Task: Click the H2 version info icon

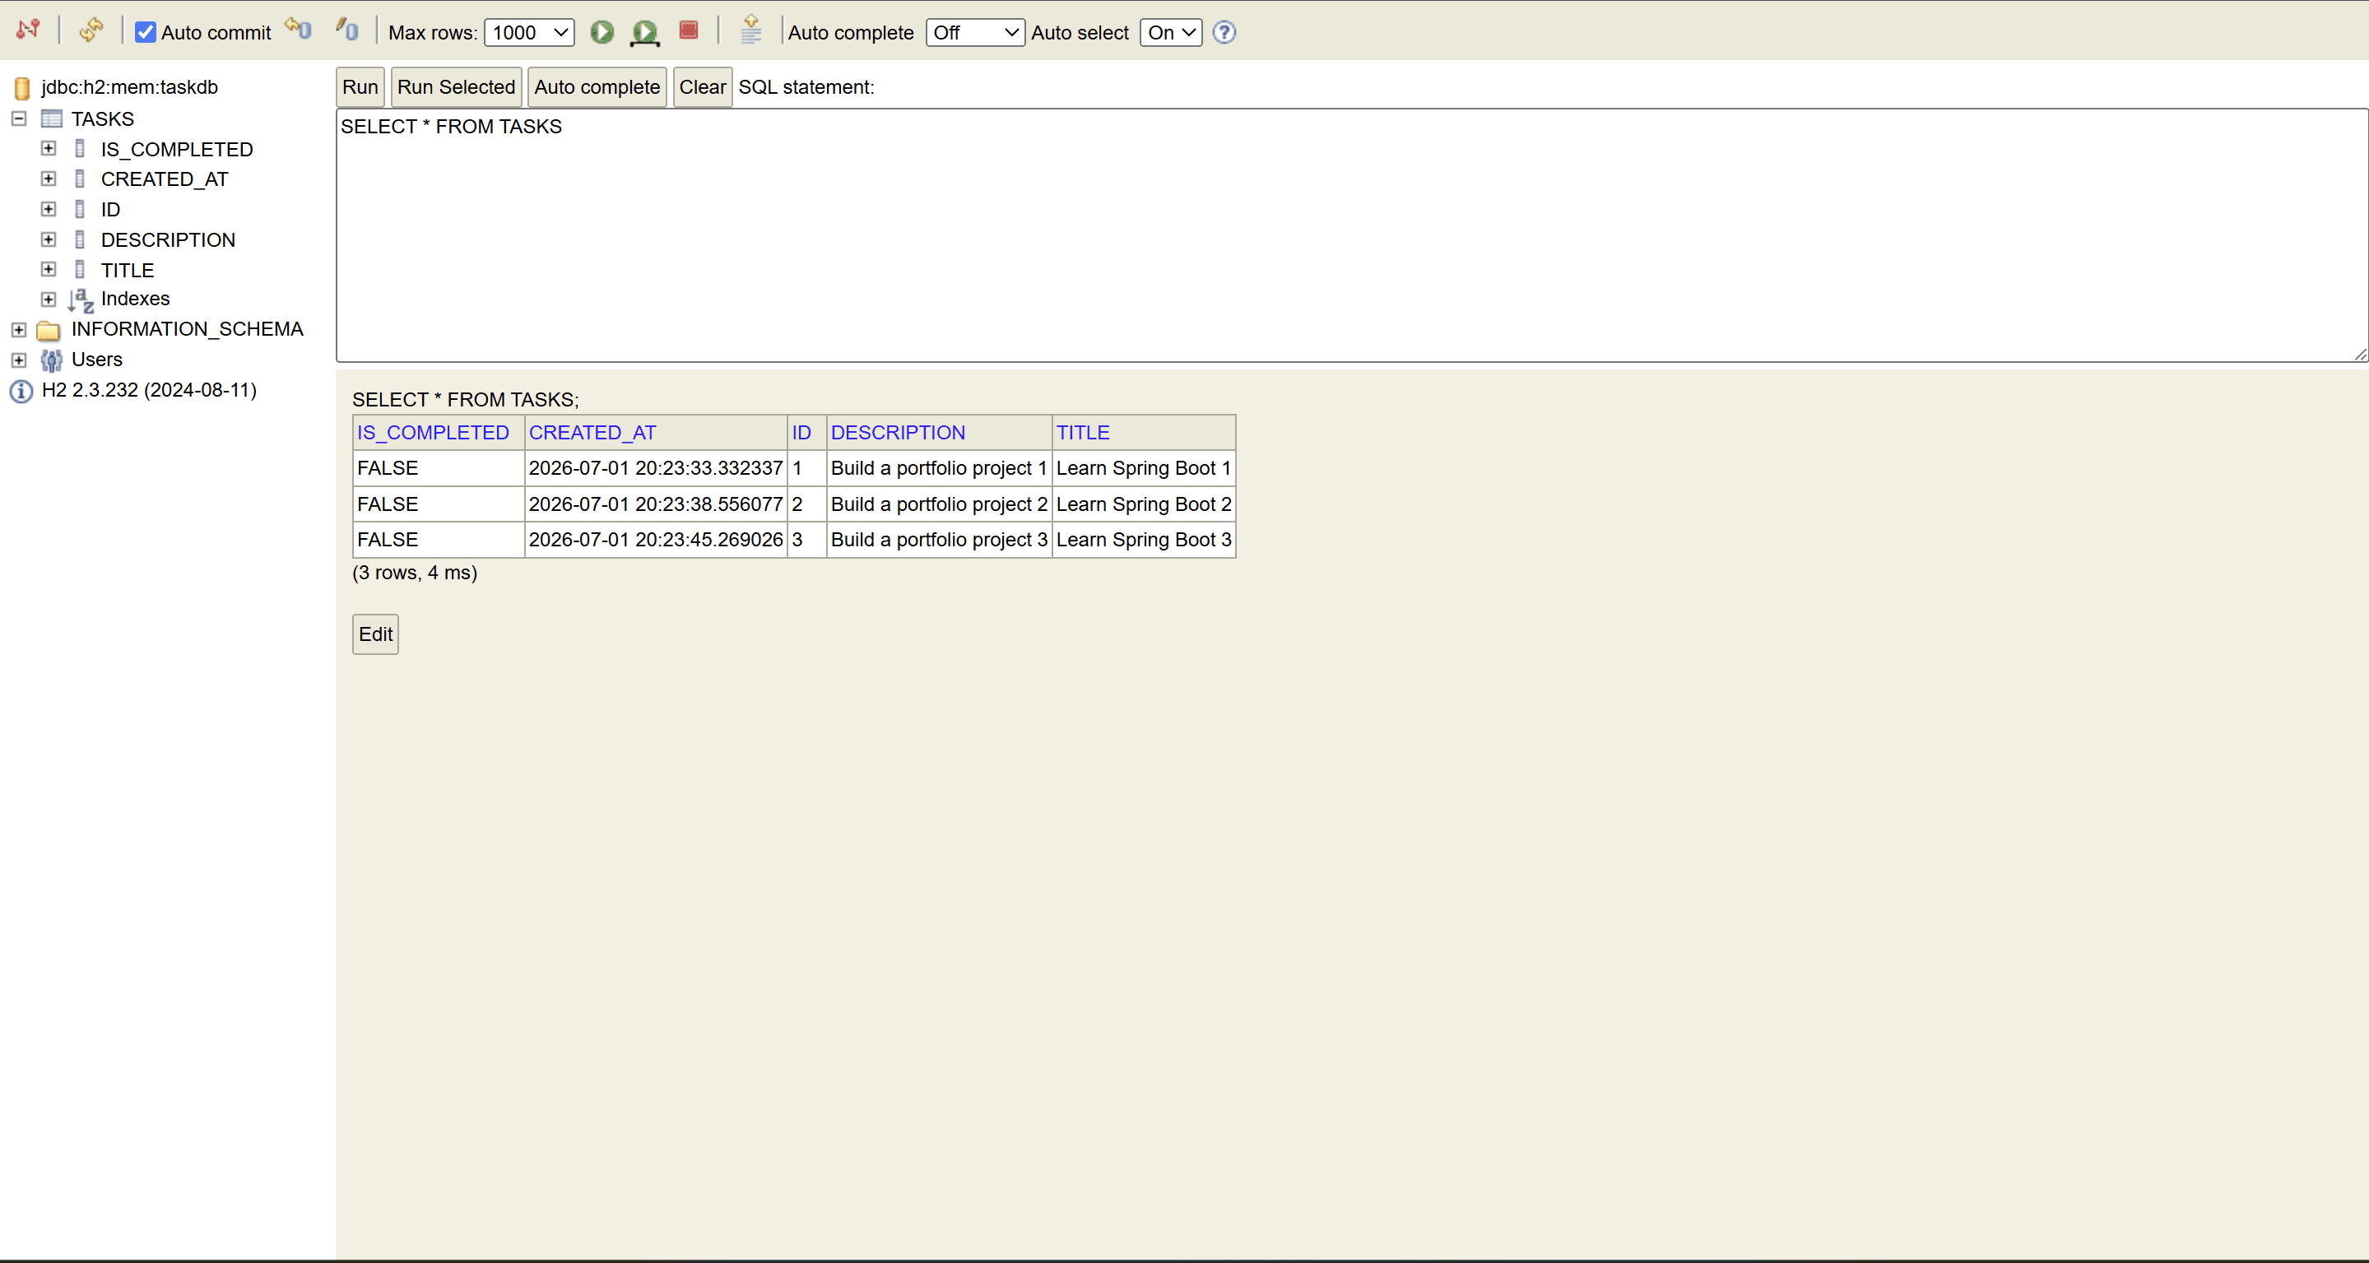Action: click(21, 391)
